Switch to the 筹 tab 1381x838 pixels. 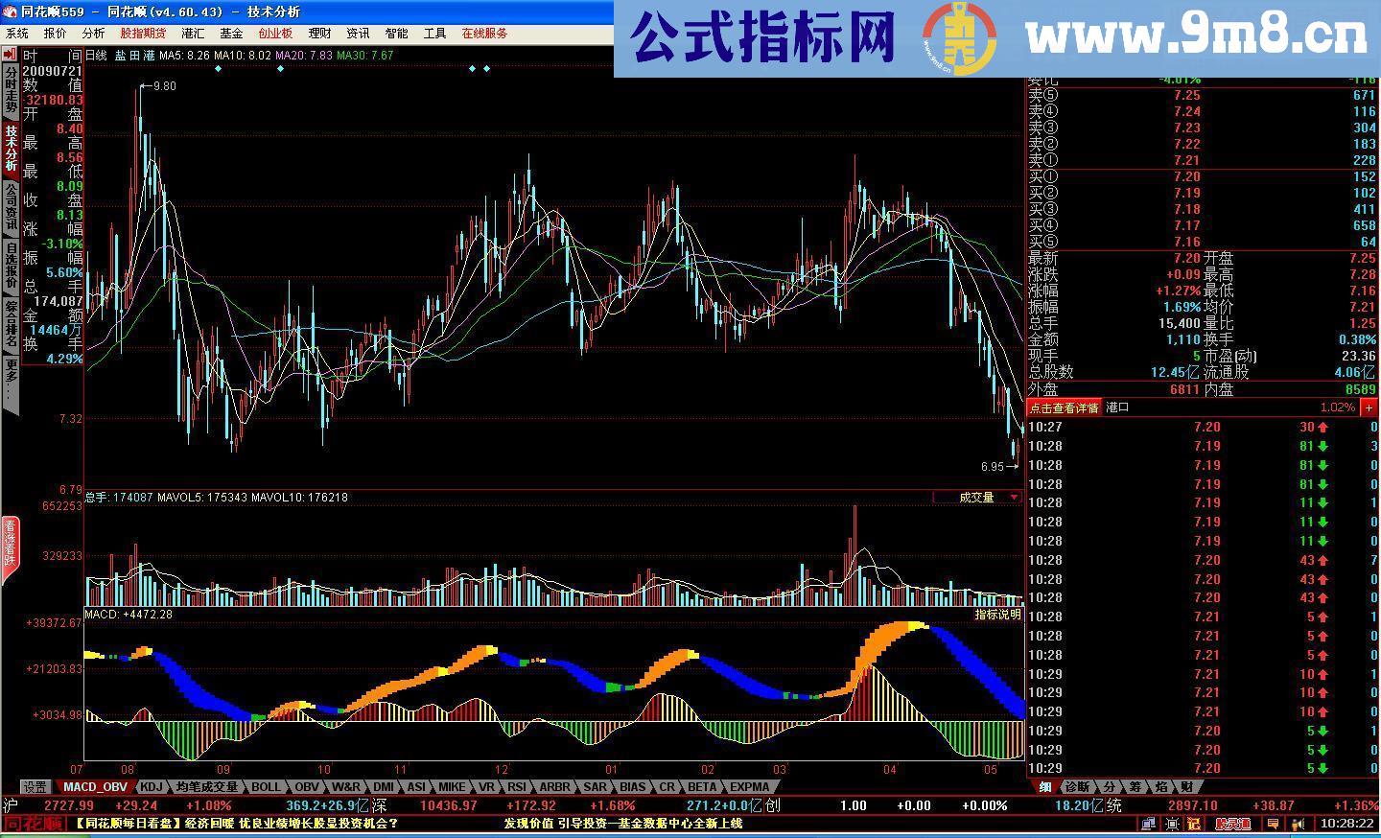point(1135,787)
